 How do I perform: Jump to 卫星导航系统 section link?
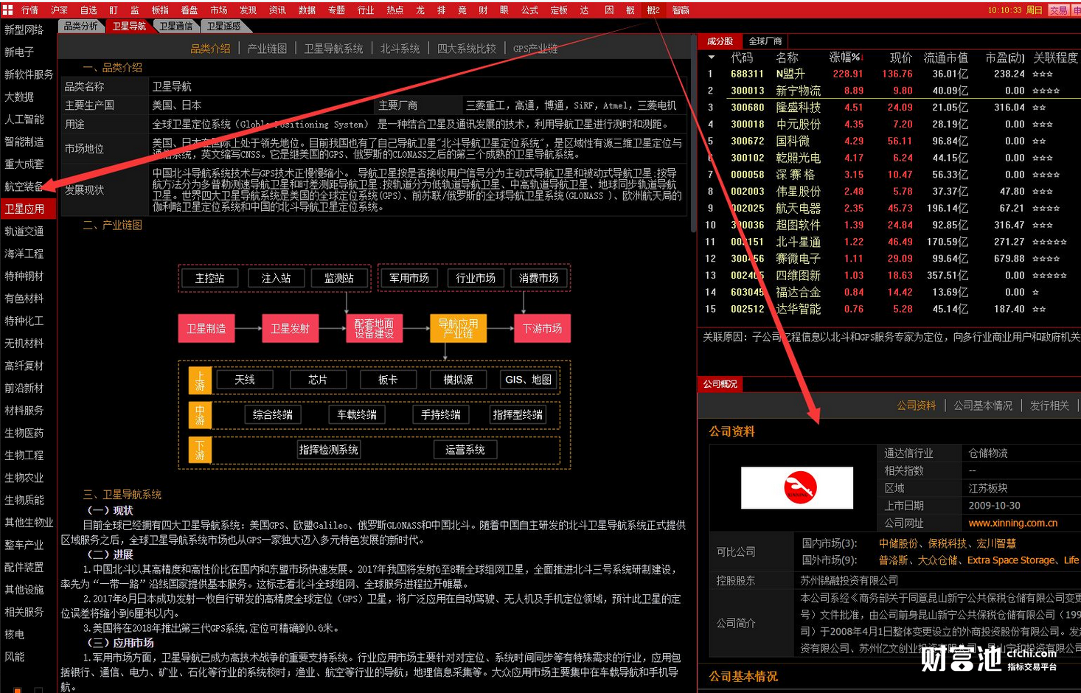[x=333, y=49]
